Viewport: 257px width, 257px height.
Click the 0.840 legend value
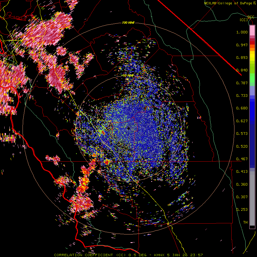click(242, 70)
